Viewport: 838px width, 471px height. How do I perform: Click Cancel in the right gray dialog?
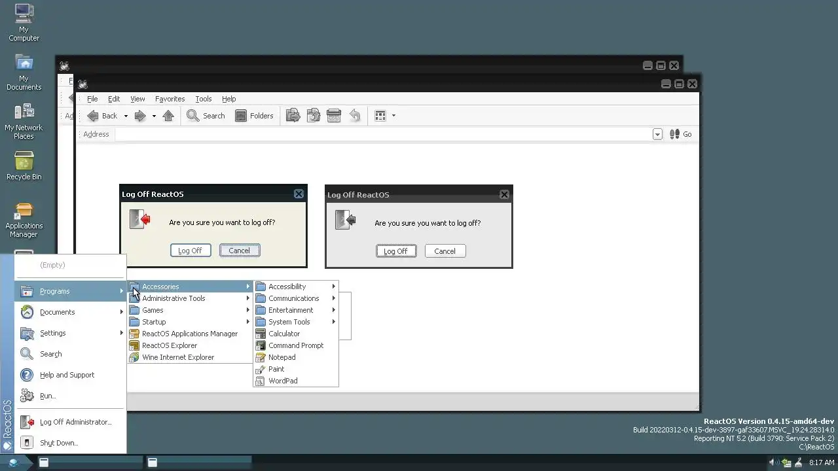[x=445, y=251]
